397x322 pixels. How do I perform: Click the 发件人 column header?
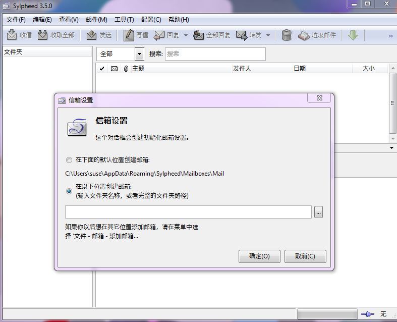click(262, 69)
